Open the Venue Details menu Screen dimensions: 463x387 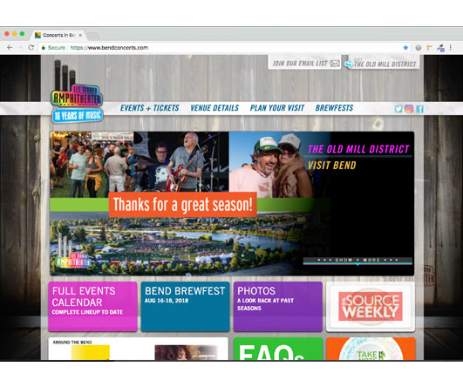[214, 108]
